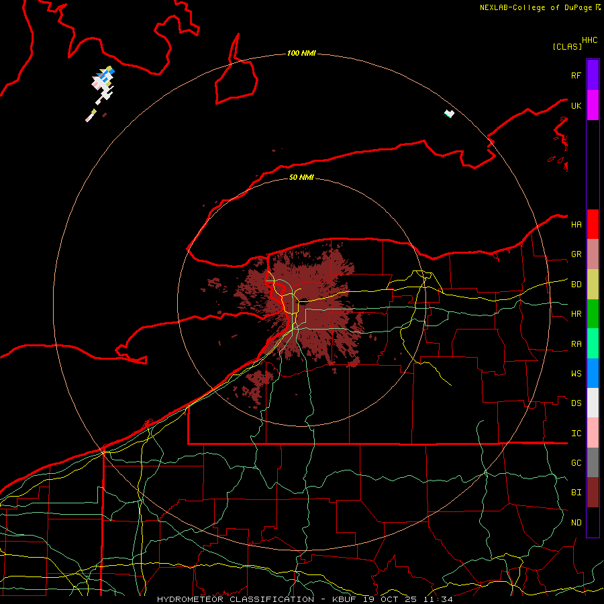Click the RA mint-green legend swatch
This screenshot has width=604, height=604.
(593, 343)
